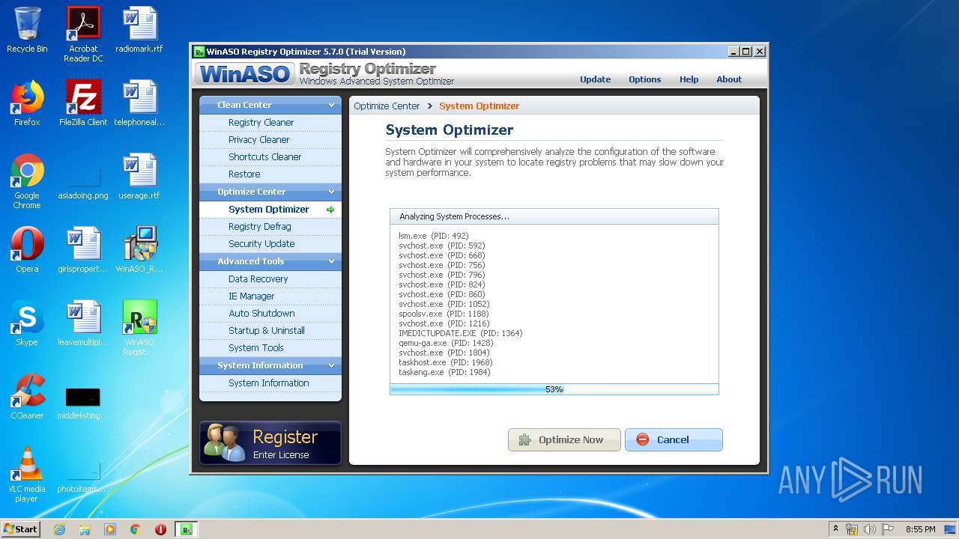This screenshot has width=959, height=539.
Task: Select System Optimizer sidebar item
Action: click(x=270, y=210)
